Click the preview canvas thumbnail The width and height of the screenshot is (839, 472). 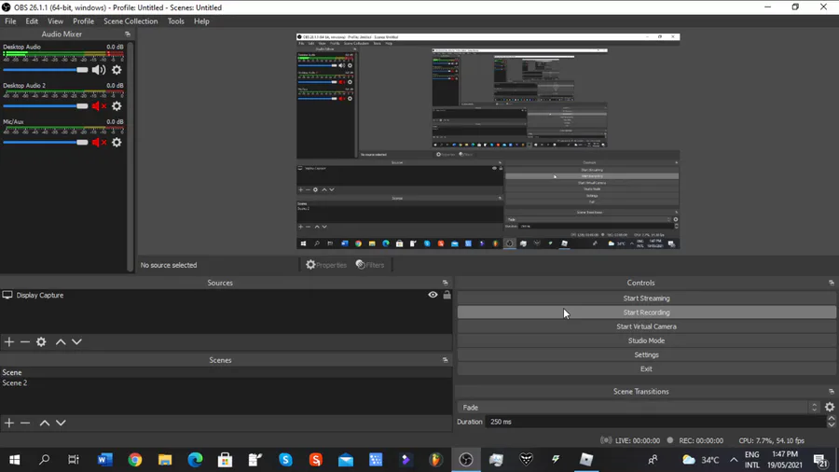(x=488, y=141)
